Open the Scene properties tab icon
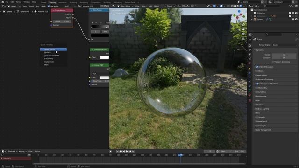299x168 pixels. click(249, 59)
